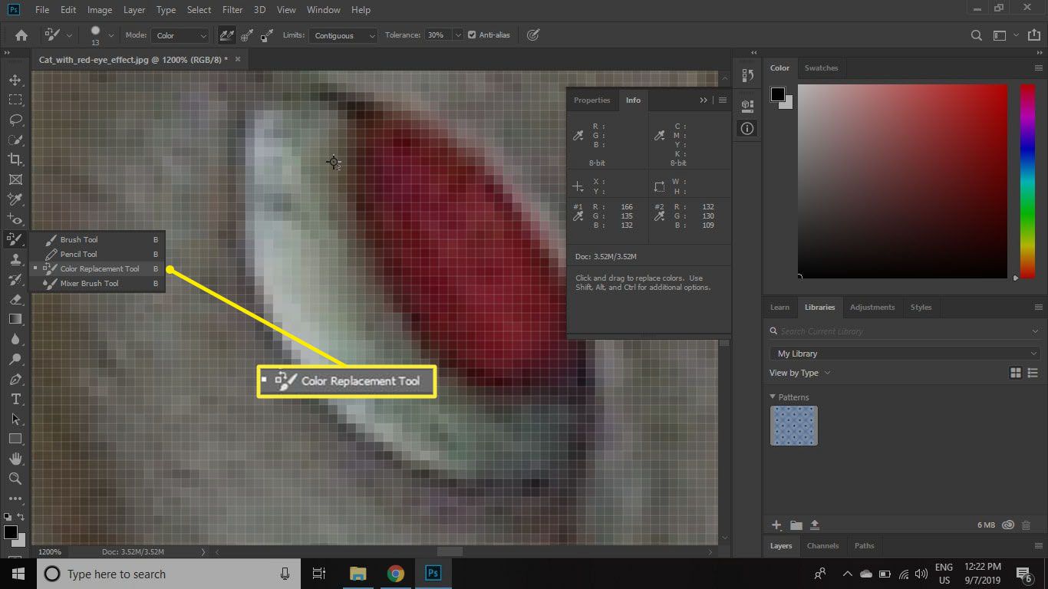This screenshot has height=589, width=1048.
Task: Click the Creative Cloud sync icon in Libraries
Action: coord(1007,525)
